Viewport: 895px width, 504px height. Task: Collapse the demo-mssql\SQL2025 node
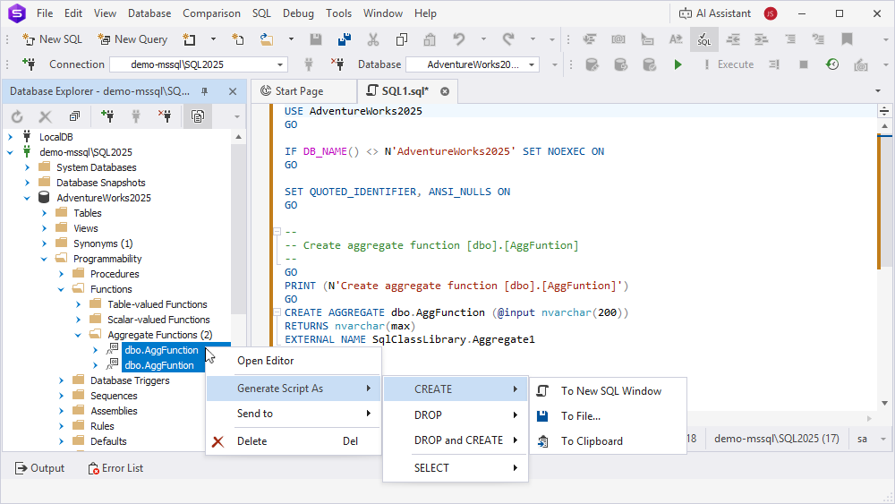pos(10,152)
